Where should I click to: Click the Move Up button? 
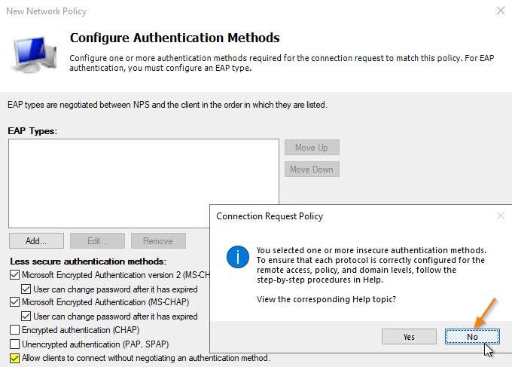[311, 147]
